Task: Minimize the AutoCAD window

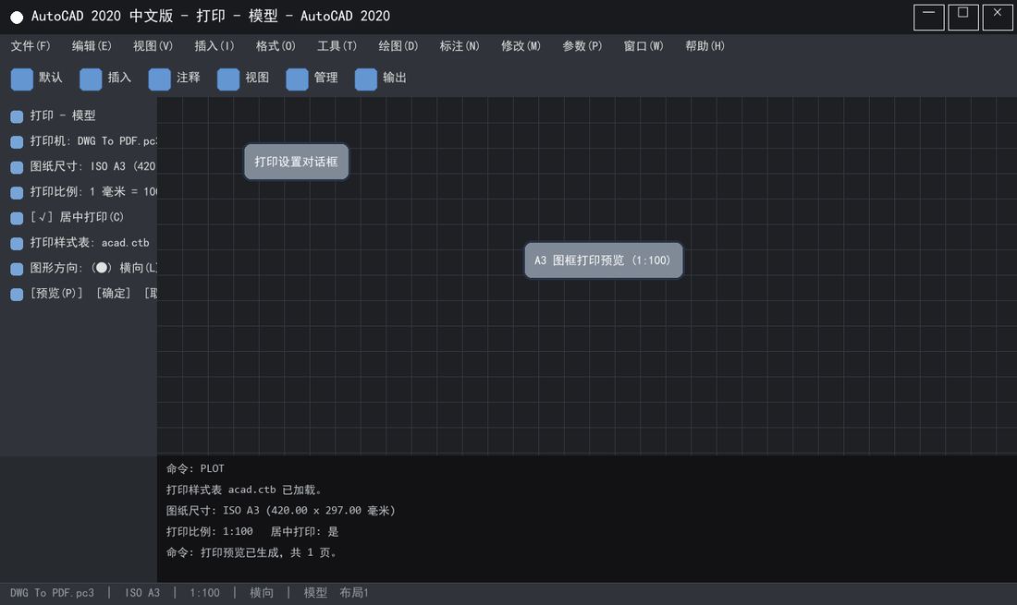Action: point(929,18)
